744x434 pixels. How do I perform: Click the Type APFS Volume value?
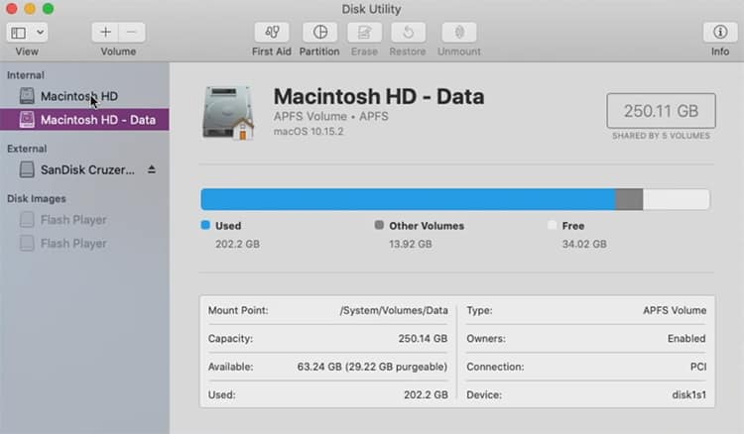[675, 310]
